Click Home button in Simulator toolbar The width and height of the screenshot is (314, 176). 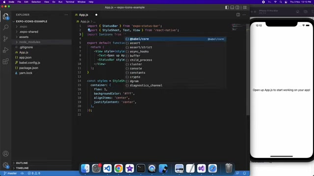[x=298, y=12]
